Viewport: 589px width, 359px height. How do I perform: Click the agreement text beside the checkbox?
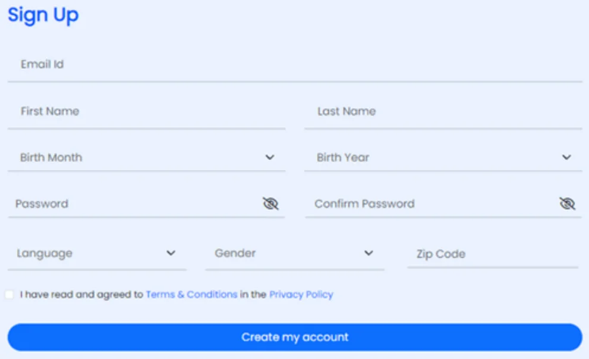[81, 295]
